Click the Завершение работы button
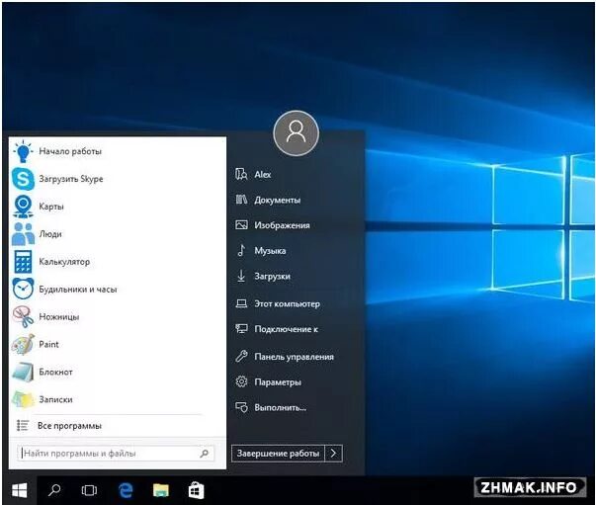The height and width of the screenshot is (505, 596). (279, 454)
